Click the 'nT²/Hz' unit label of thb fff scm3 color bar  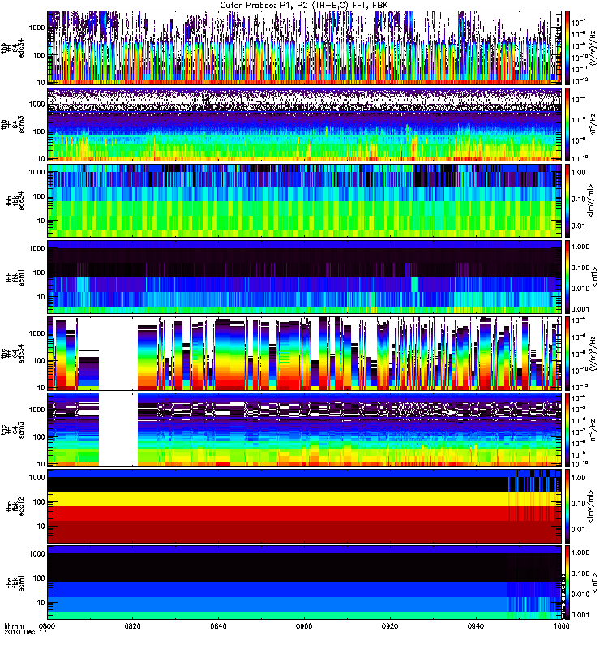(593, 126)
